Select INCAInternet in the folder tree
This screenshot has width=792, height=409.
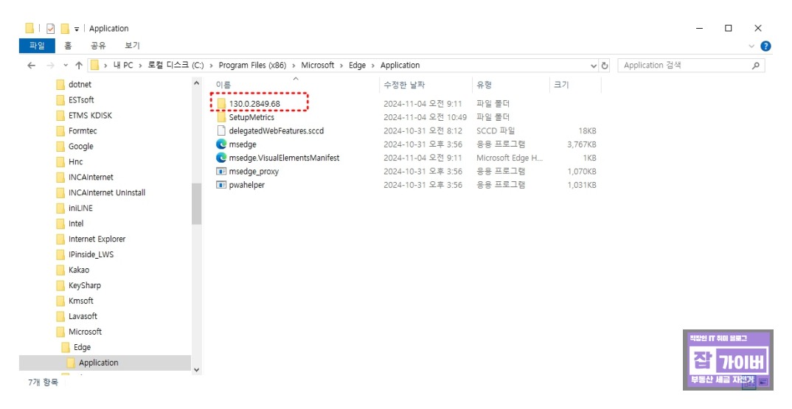91,177
